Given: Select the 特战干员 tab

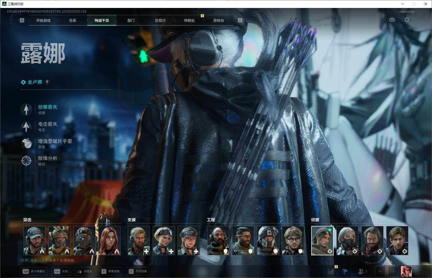Looking at the screenshot, I should coord(102,21).
